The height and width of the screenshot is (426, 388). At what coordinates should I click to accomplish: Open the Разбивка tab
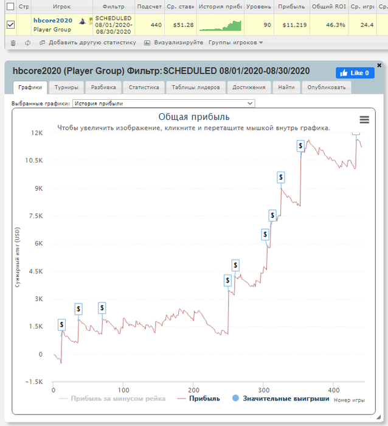pos(103,88)
